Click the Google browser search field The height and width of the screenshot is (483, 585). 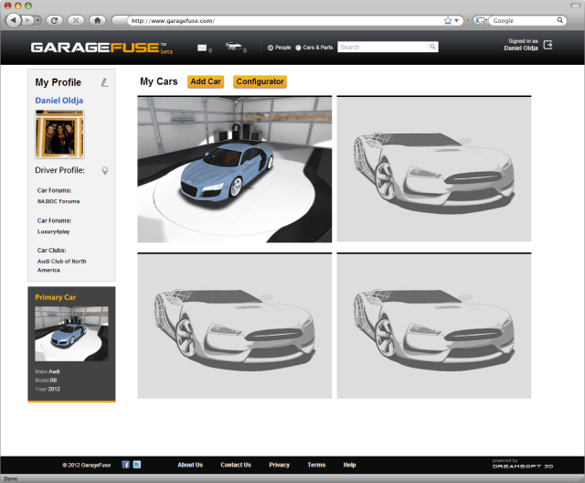pyautogui.click(x=523, y=20)
